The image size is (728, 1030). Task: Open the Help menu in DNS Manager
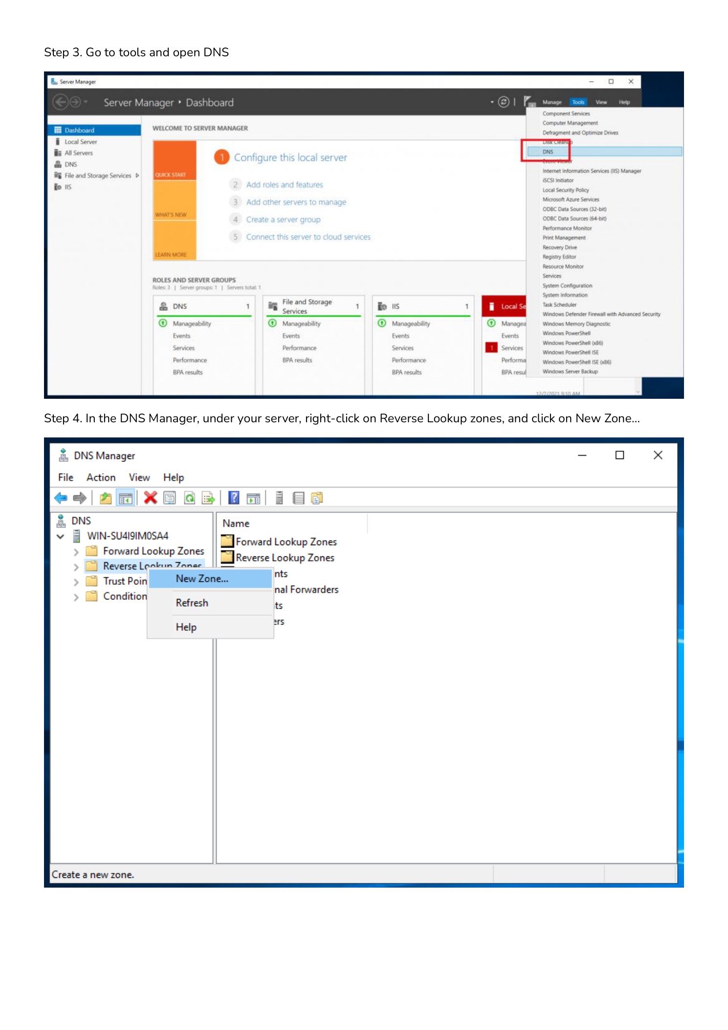[174, 478]
